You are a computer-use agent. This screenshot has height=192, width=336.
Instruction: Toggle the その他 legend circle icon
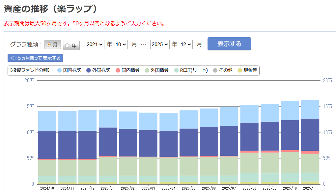point(215,70)
